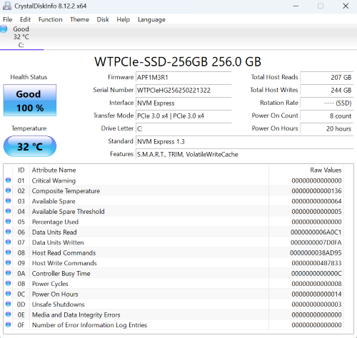Click the Serial Number field
357x338 pixels.
pos(183,91)
